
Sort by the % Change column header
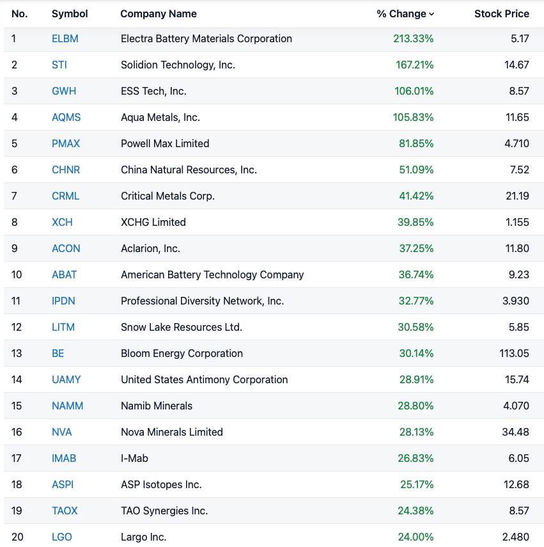405,13
